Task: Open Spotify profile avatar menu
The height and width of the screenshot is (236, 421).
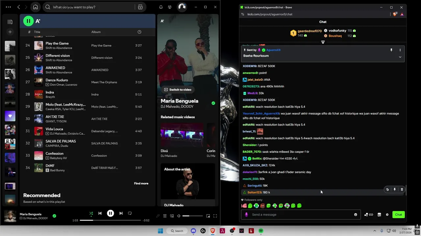Action: coord(182,7)
